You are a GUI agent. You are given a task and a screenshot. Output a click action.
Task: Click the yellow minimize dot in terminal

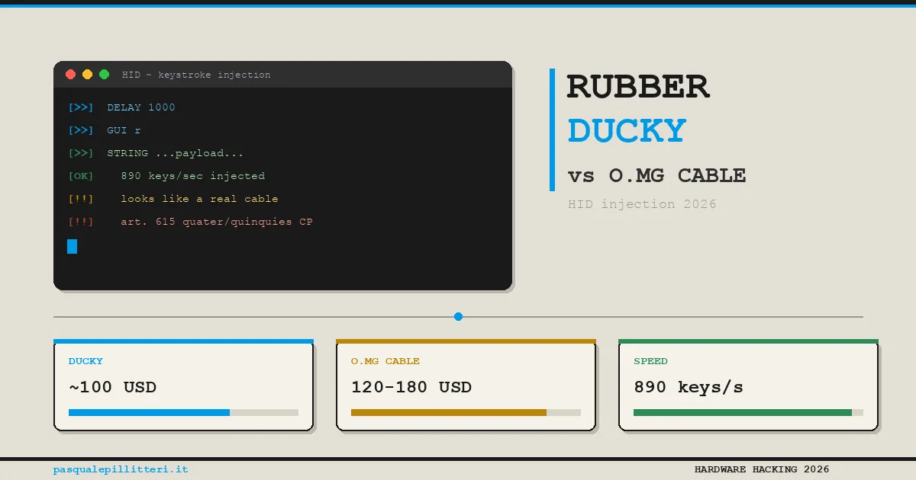(x=88, y=75)
